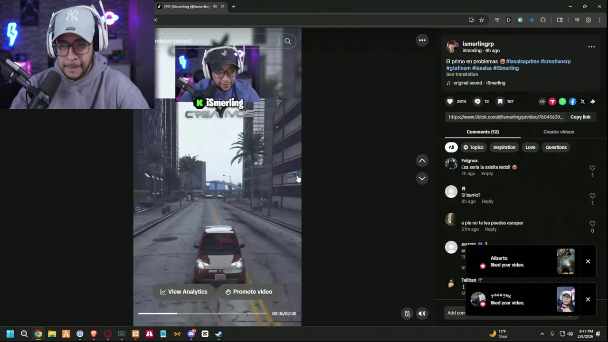Focus the related content search field

[217, 41]
